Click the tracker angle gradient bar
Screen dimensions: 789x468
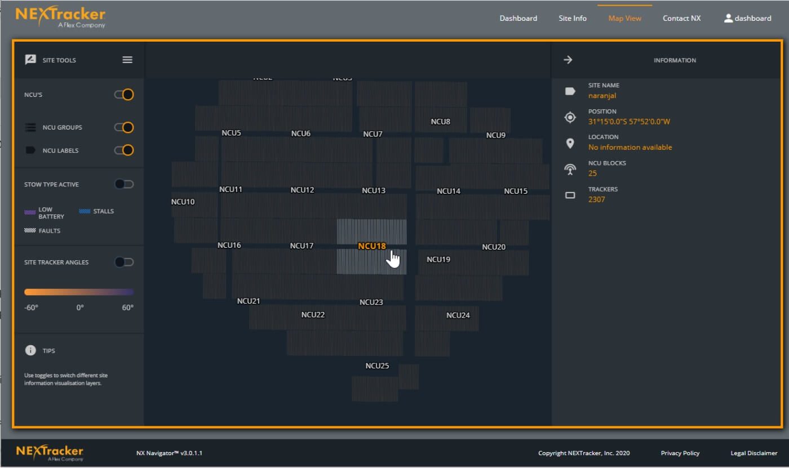point(79,292)
